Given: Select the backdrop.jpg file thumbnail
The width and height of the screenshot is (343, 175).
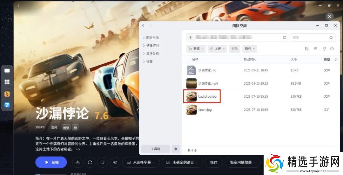Looking at the screenshot, I should (x=192, y=96).
